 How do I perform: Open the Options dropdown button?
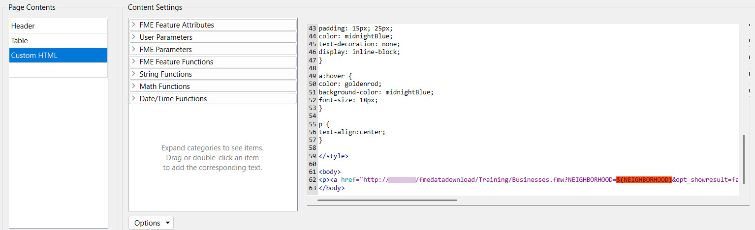point(151,223)
